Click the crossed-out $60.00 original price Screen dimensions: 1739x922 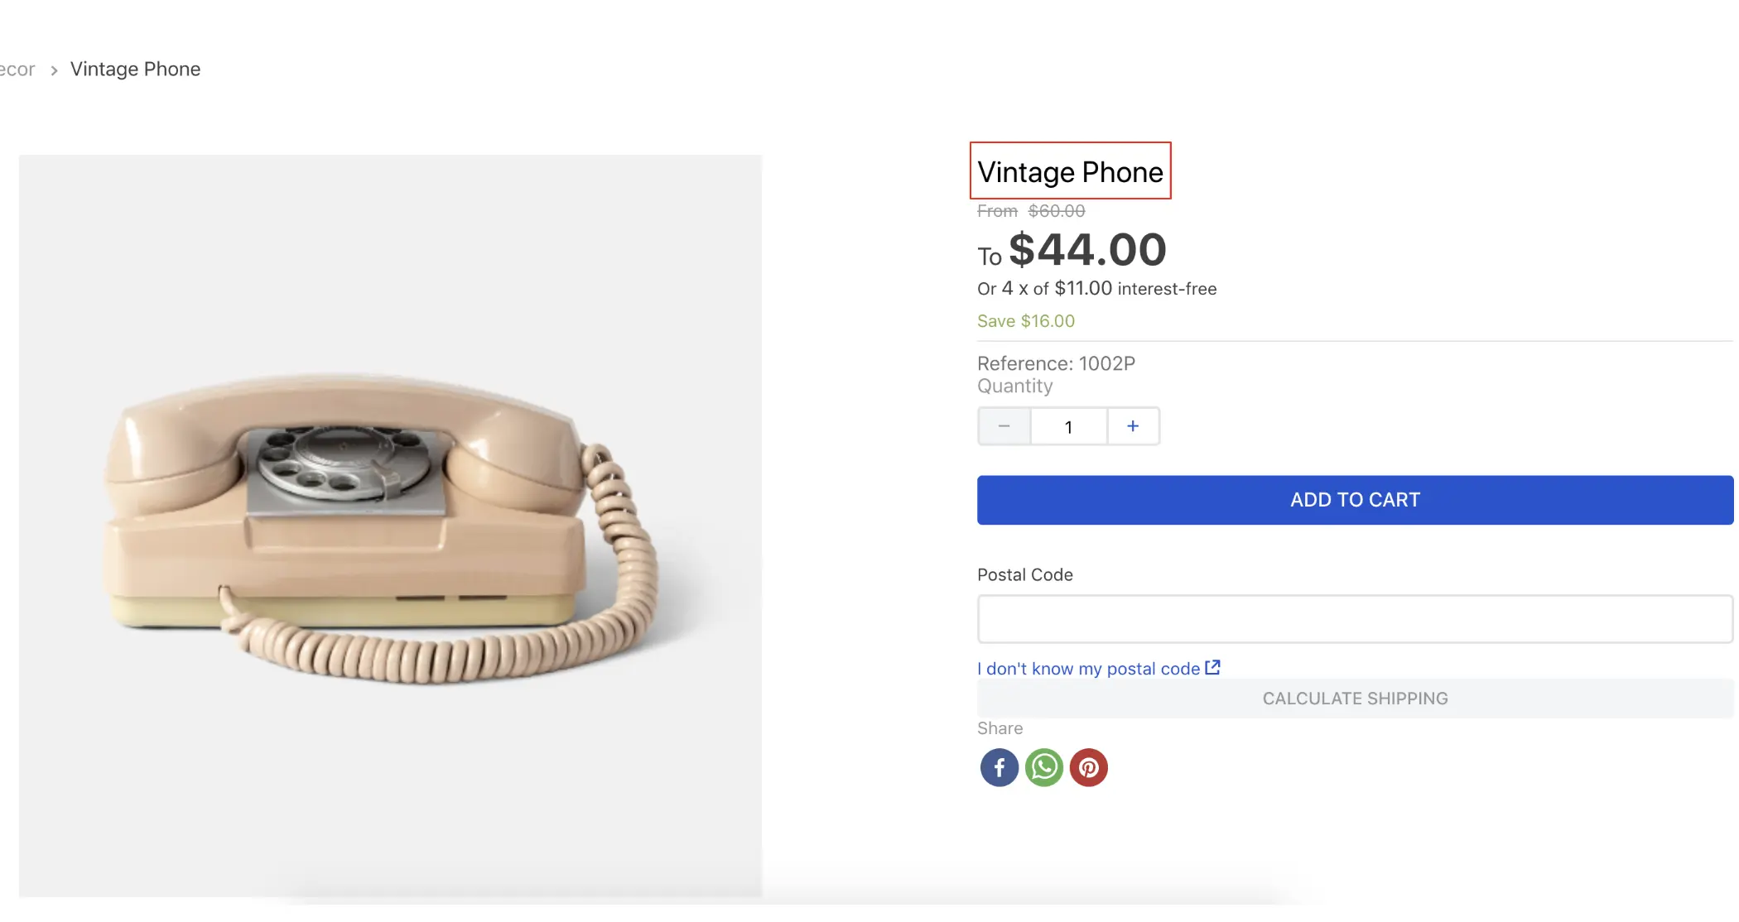pos(1057,211)
